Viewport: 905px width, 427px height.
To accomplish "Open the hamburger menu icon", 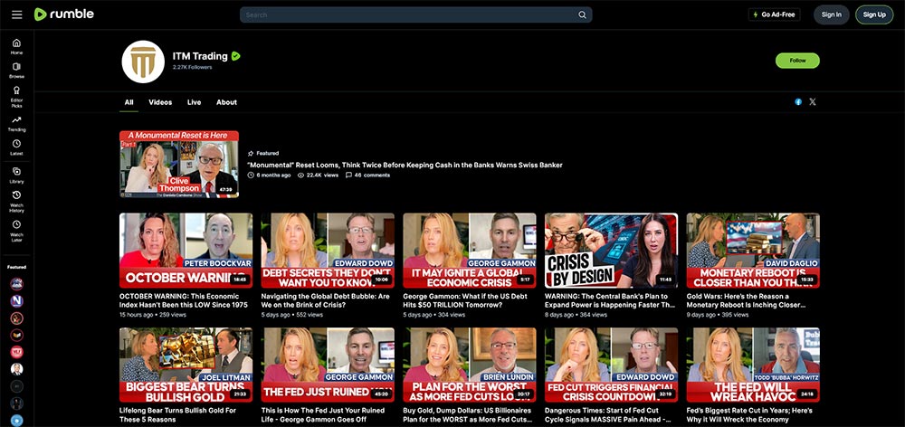I will pyautogui.click(x=16, y=14).
